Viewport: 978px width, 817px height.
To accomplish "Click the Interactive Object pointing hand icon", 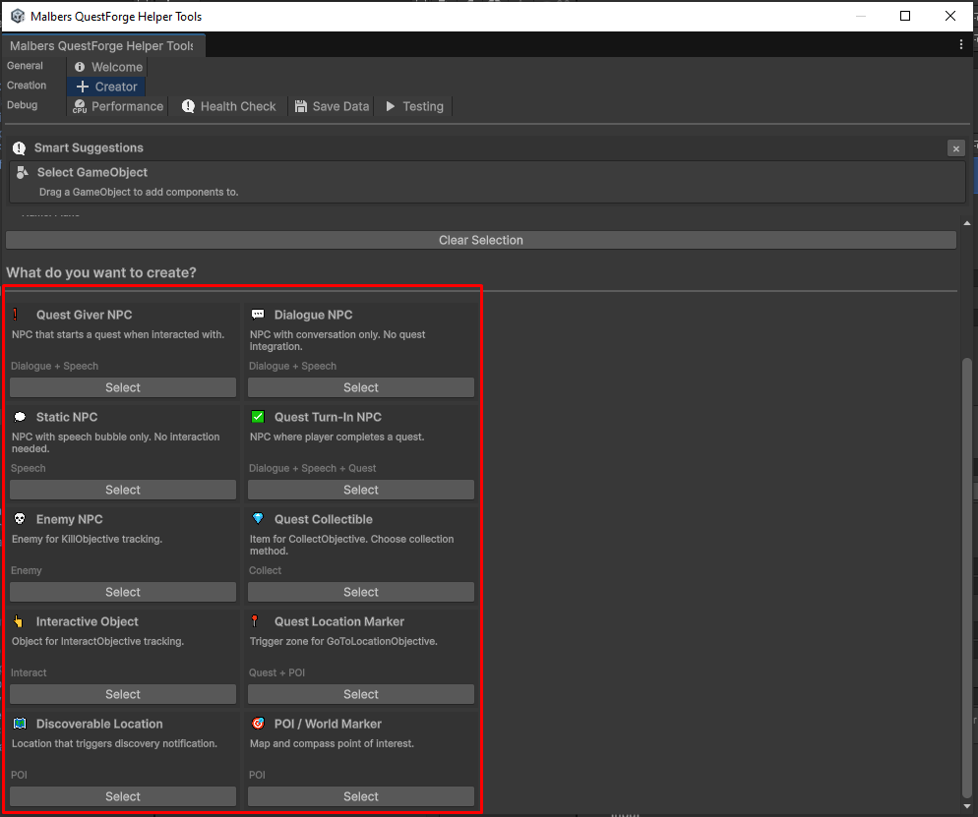I will (20, 621).
